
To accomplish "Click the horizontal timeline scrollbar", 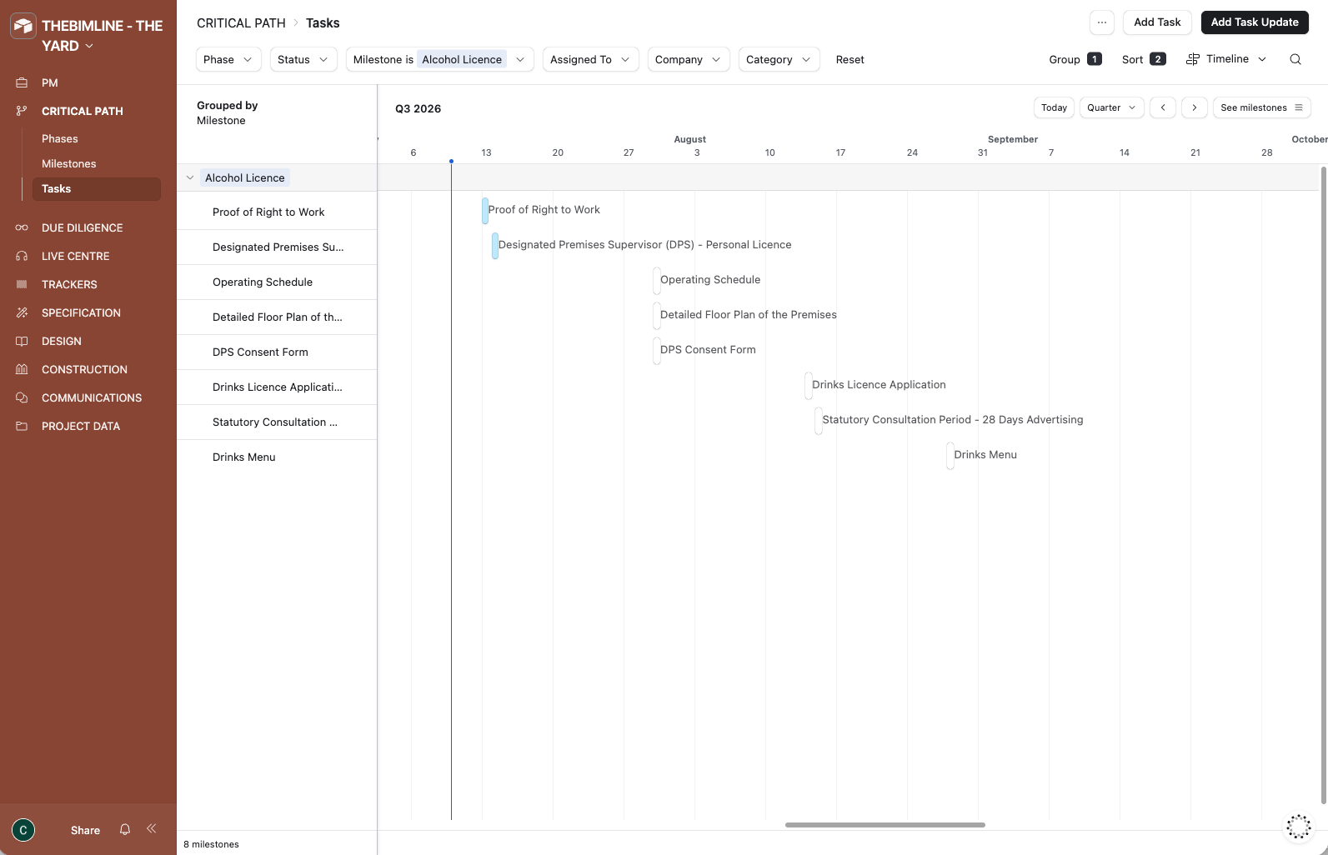I will pyautogui.click(x=884, y=825).
